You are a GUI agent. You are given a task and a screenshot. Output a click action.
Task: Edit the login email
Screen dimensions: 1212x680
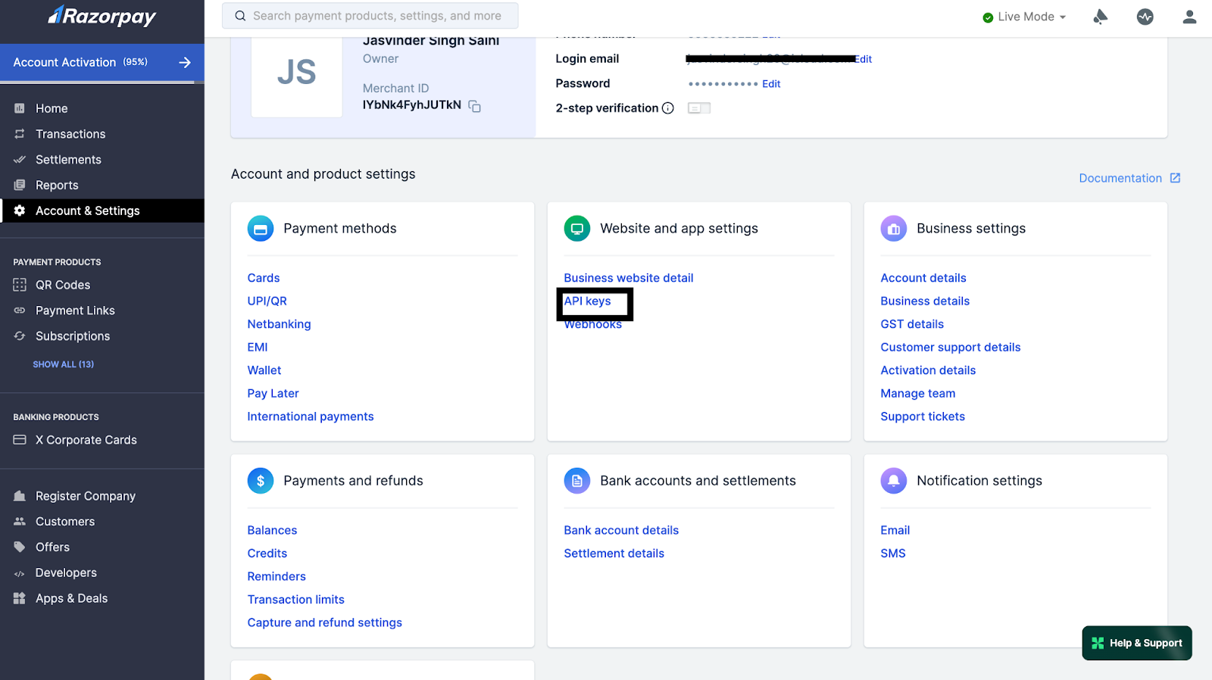point(864,59)
